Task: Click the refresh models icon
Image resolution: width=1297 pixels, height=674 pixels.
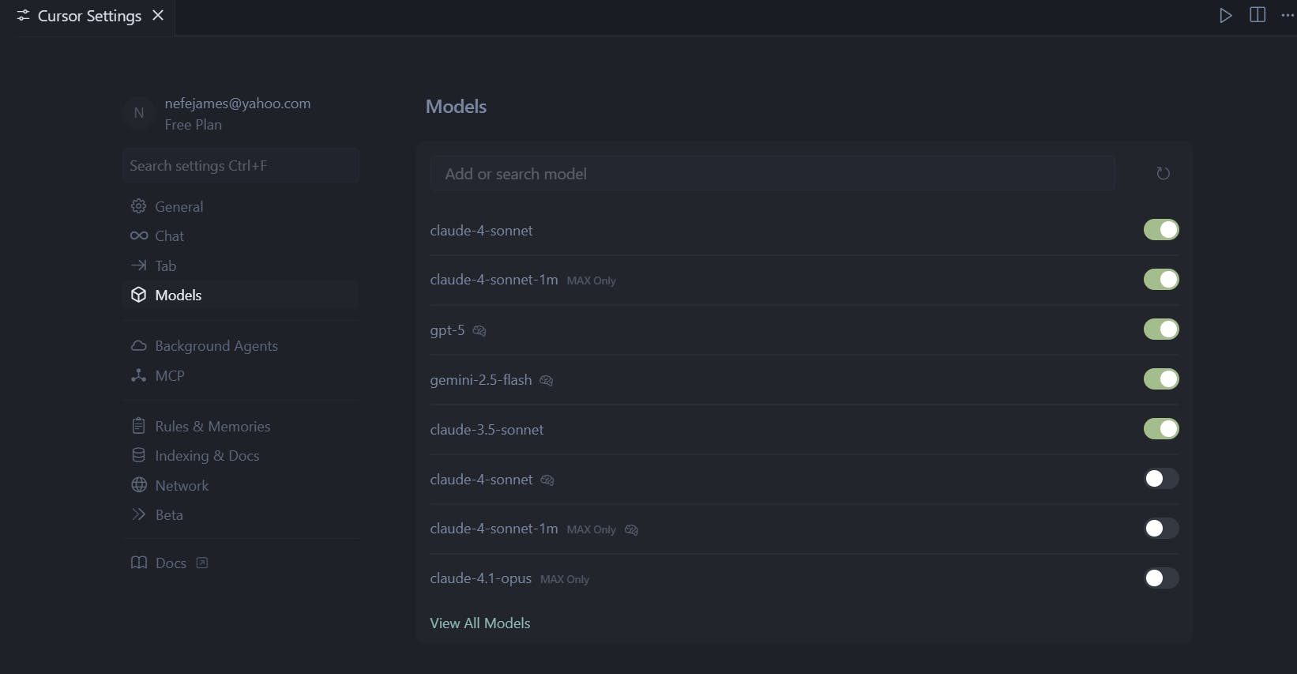Action: click(1163, 174)
